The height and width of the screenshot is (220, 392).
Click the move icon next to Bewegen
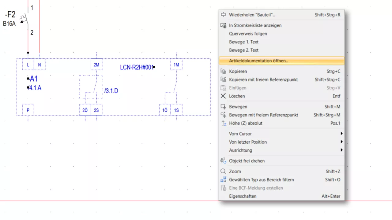223,107
